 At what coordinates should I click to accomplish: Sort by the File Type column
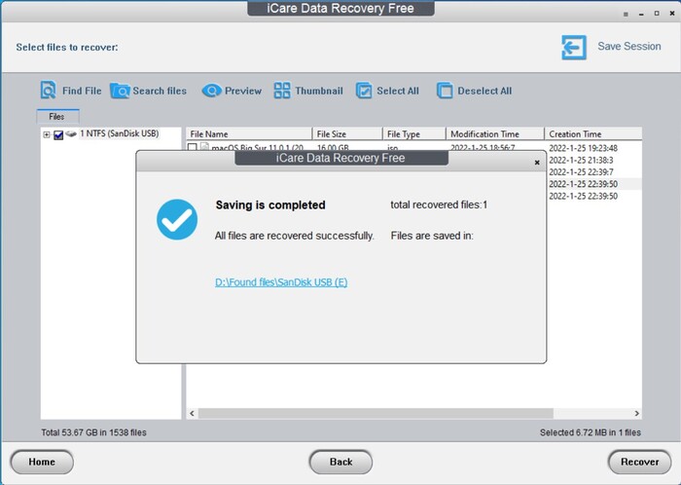(414, 133)
